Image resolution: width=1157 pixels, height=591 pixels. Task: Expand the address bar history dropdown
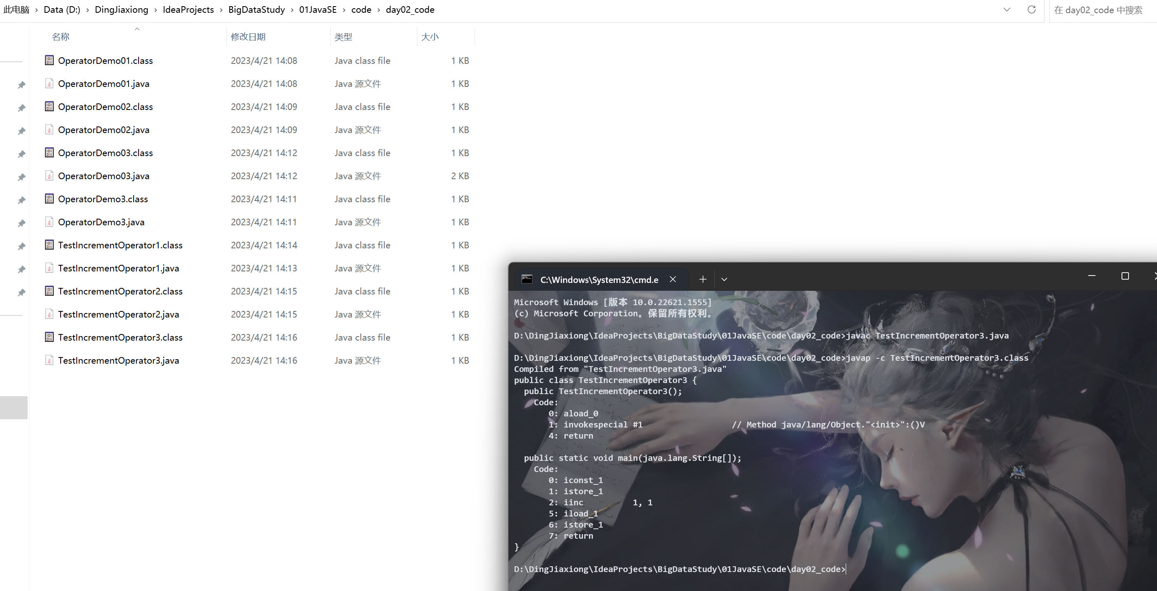(x=1007, y=9)
